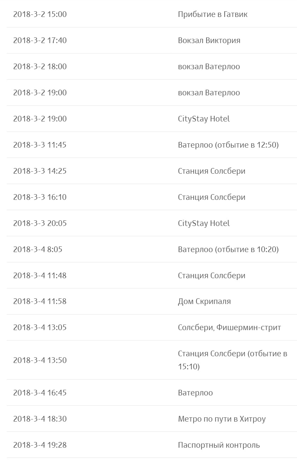Click "Станция Солсбери (отбытие в 15:10)" cell
Image resolution: width=297 pixels, height=465 pixels.
232,360
